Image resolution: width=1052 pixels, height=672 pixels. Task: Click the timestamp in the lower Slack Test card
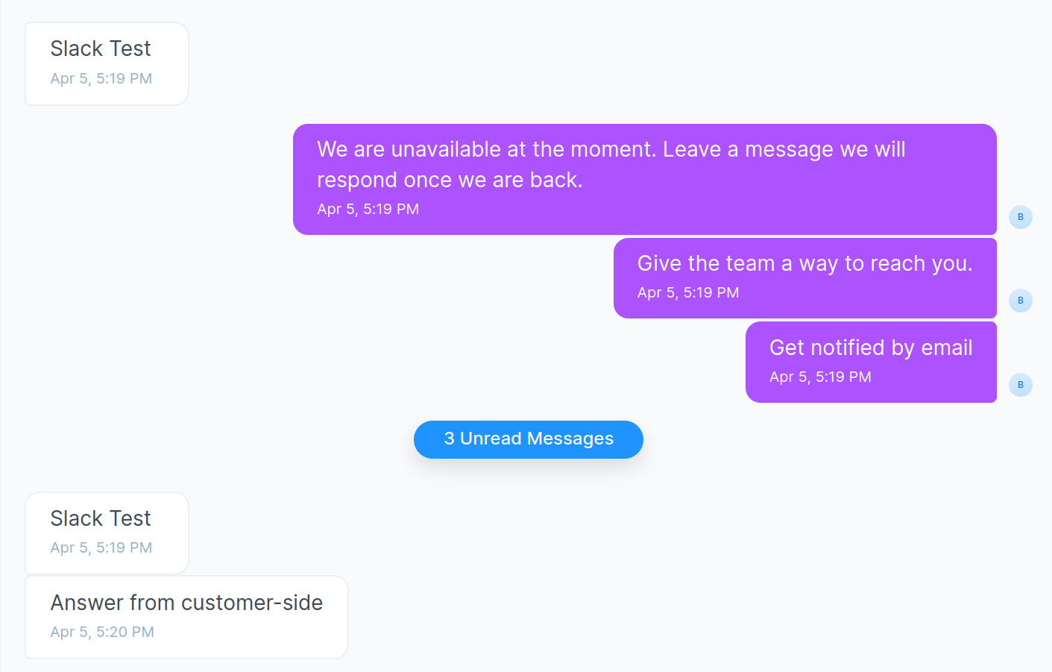(x=101, y=547)
